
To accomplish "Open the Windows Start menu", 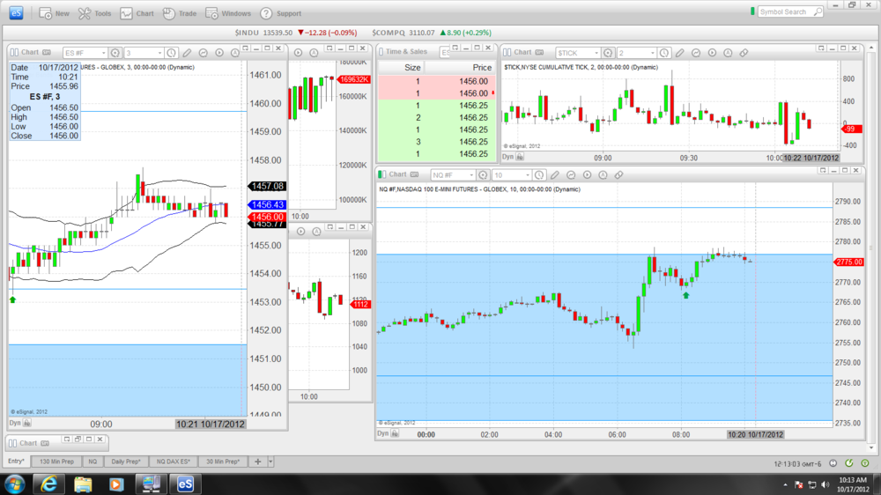I will [14, 484].
